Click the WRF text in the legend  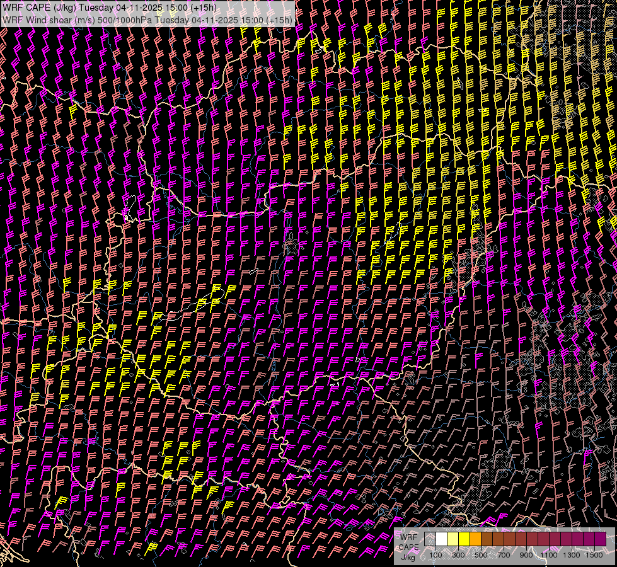[x=408, y=537]
